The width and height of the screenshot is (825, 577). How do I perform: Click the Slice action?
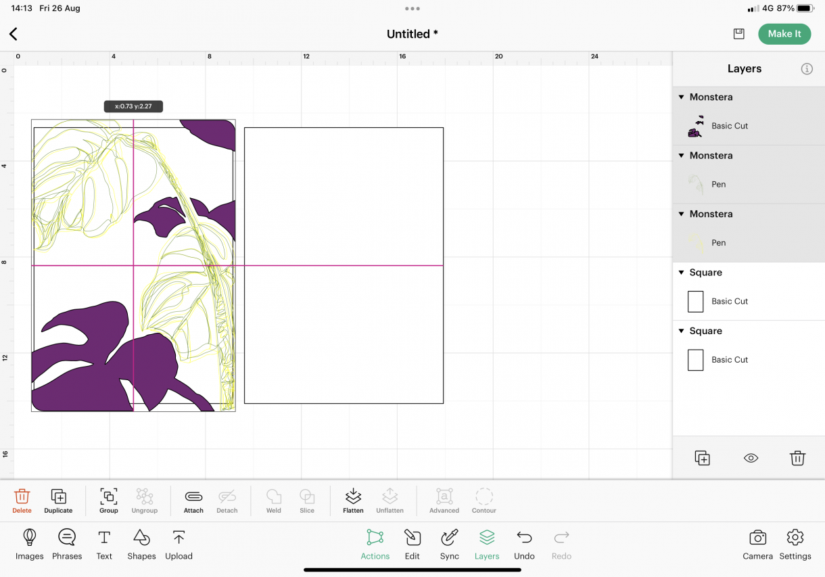[307, 501]
